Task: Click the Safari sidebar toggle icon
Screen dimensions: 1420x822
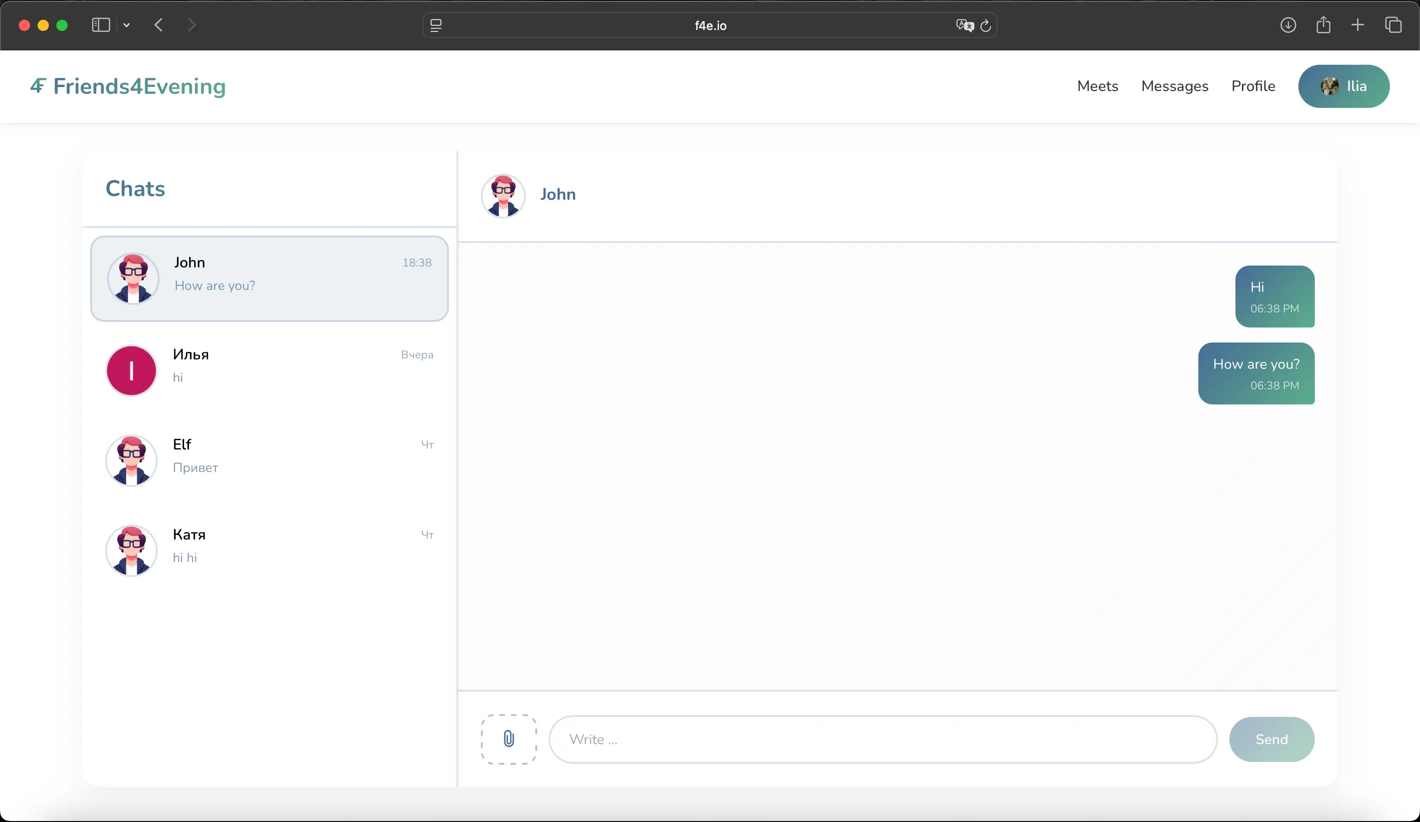Action: tap(101, 25)
